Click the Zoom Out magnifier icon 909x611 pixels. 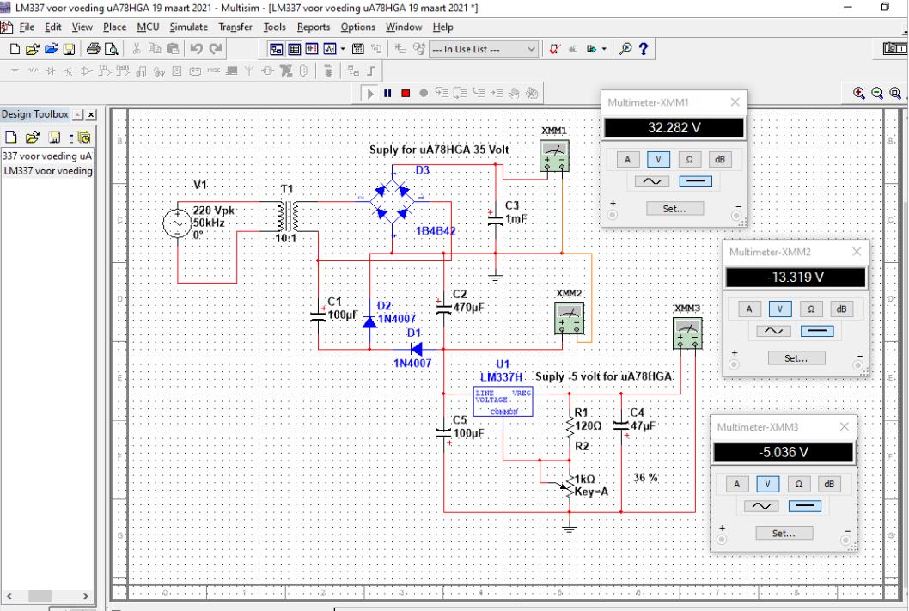(877, 94)
